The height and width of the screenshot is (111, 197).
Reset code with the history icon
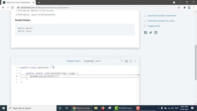(127, 61)
